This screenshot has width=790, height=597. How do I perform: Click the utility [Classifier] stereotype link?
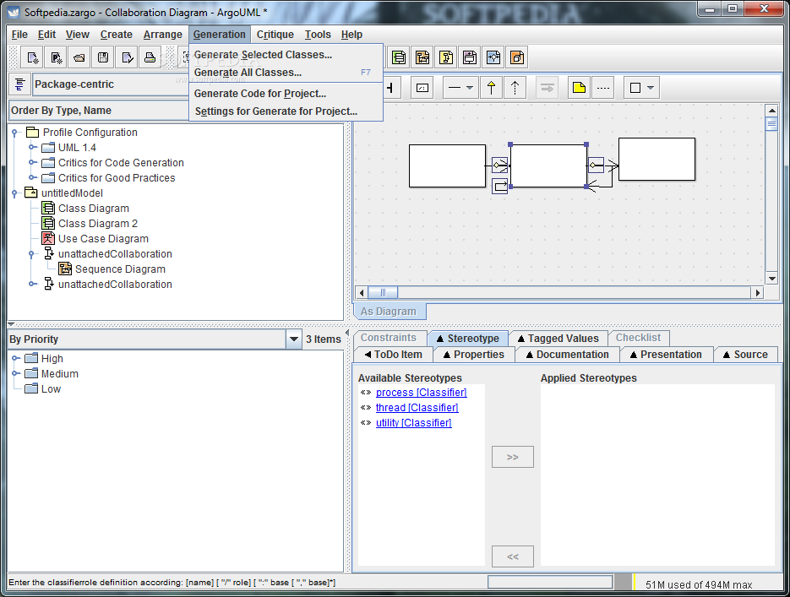click(414, 423)
